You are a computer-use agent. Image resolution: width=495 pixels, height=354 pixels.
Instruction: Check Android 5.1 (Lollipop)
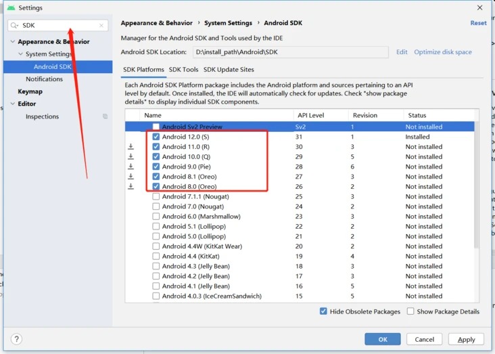click(156, 226)
